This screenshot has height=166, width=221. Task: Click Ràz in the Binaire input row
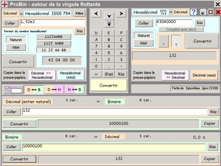tap(212, 147)
